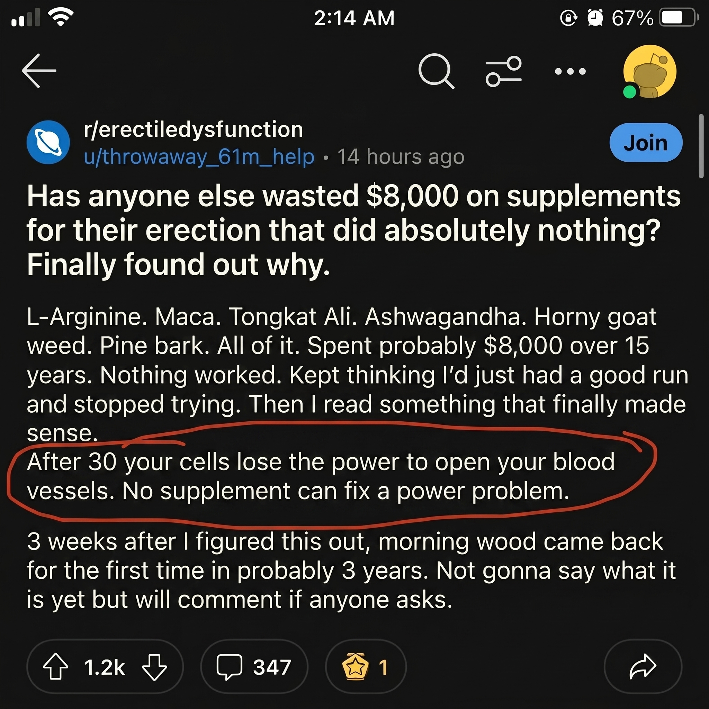
Task: Open the Snoo profile avatar
Action: pos(649,72)
